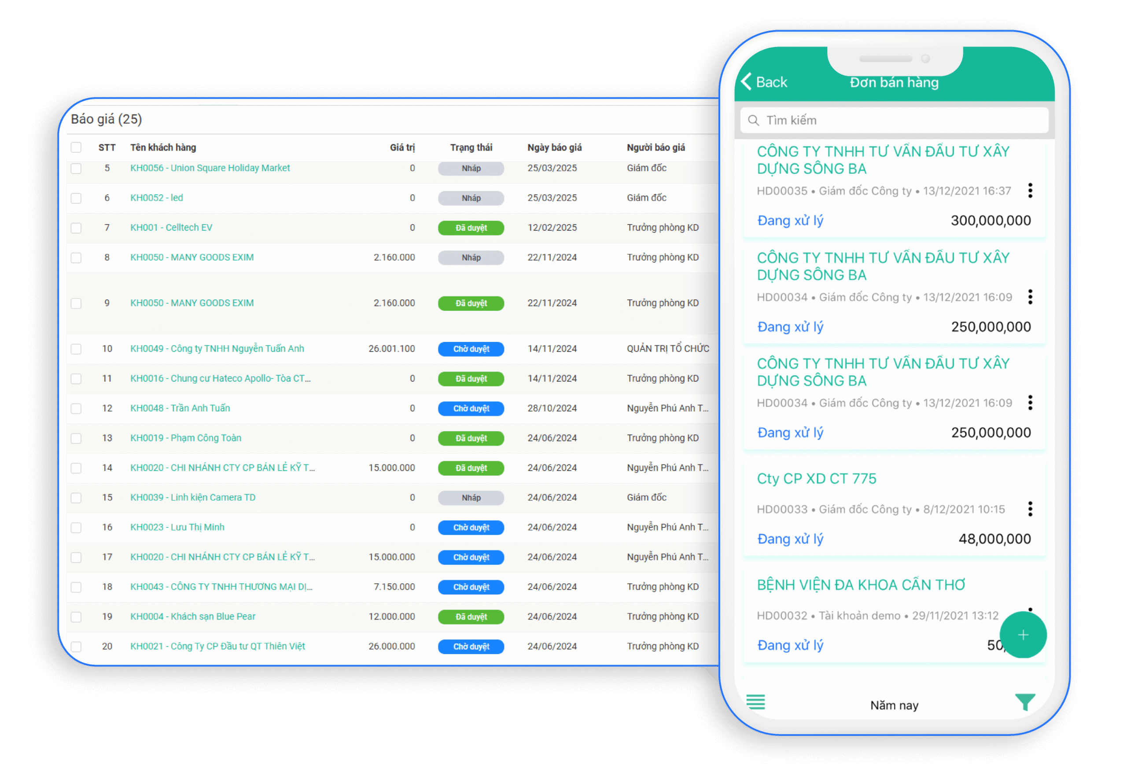Tap the Back arrow icon

pyautogui.click(x=746, y=81)
